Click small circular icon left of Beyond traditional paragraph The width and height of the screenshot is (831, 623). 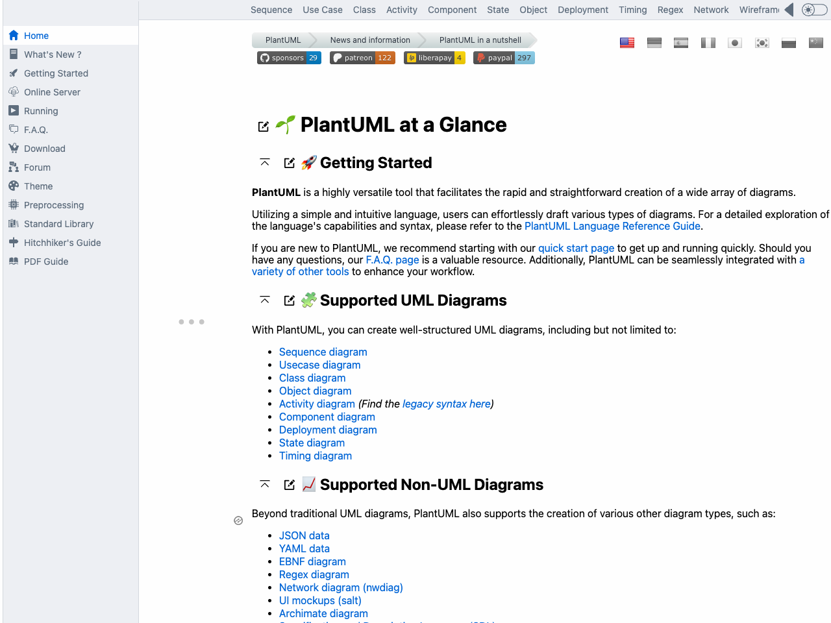(x=238, y=520)
